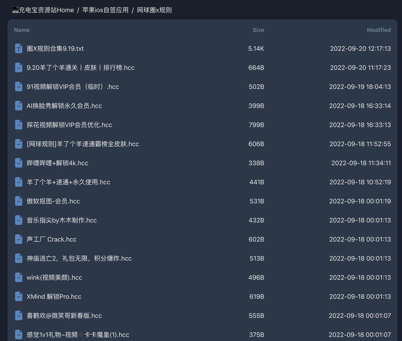Click modified date 2022-09-18 11:52:55

click(360, 144)
